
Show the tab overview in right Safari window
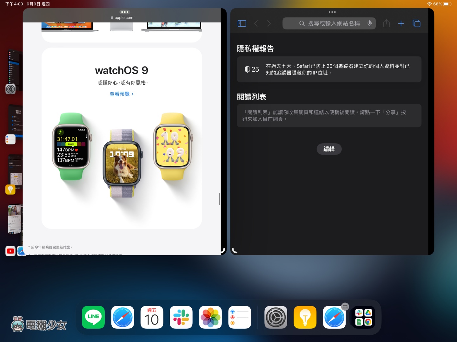416,23
